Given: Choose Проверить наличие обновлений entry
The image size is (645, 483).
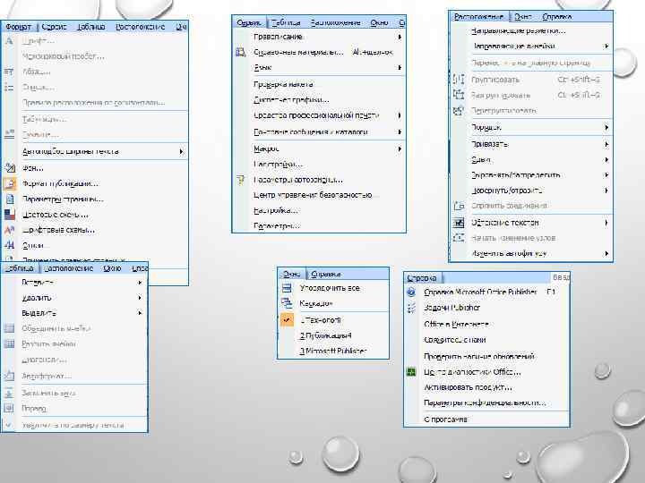Looking at the screenshot, I should coord(479,356).
